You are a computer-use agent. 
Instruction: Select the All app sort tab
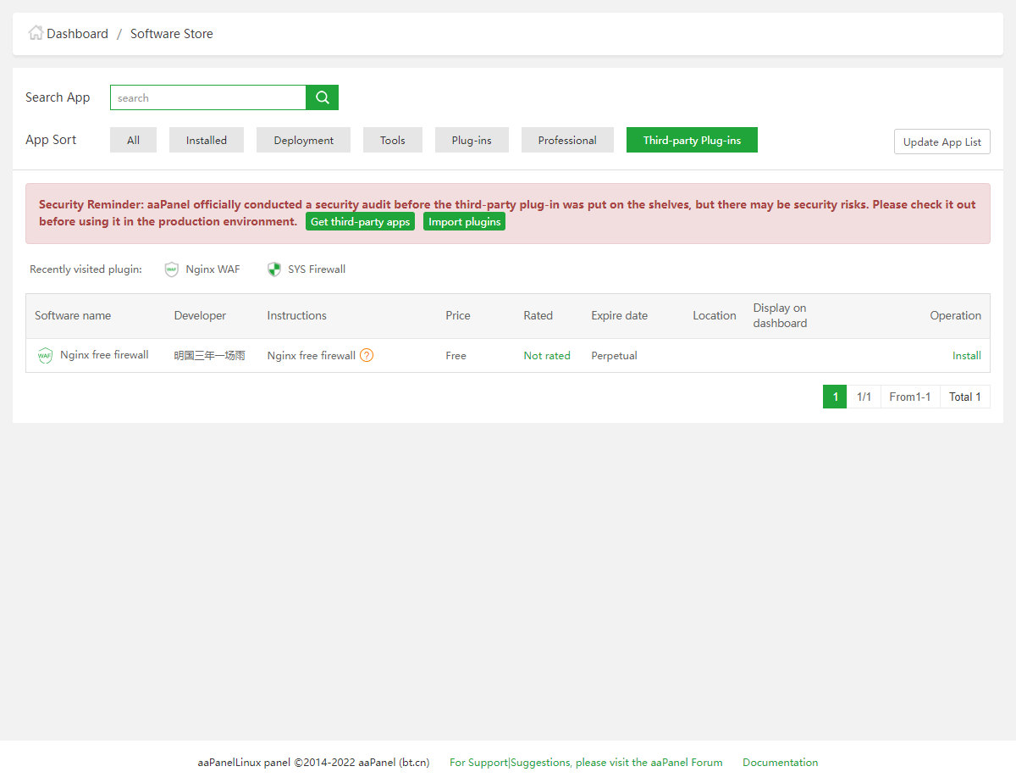coord(133,141)
